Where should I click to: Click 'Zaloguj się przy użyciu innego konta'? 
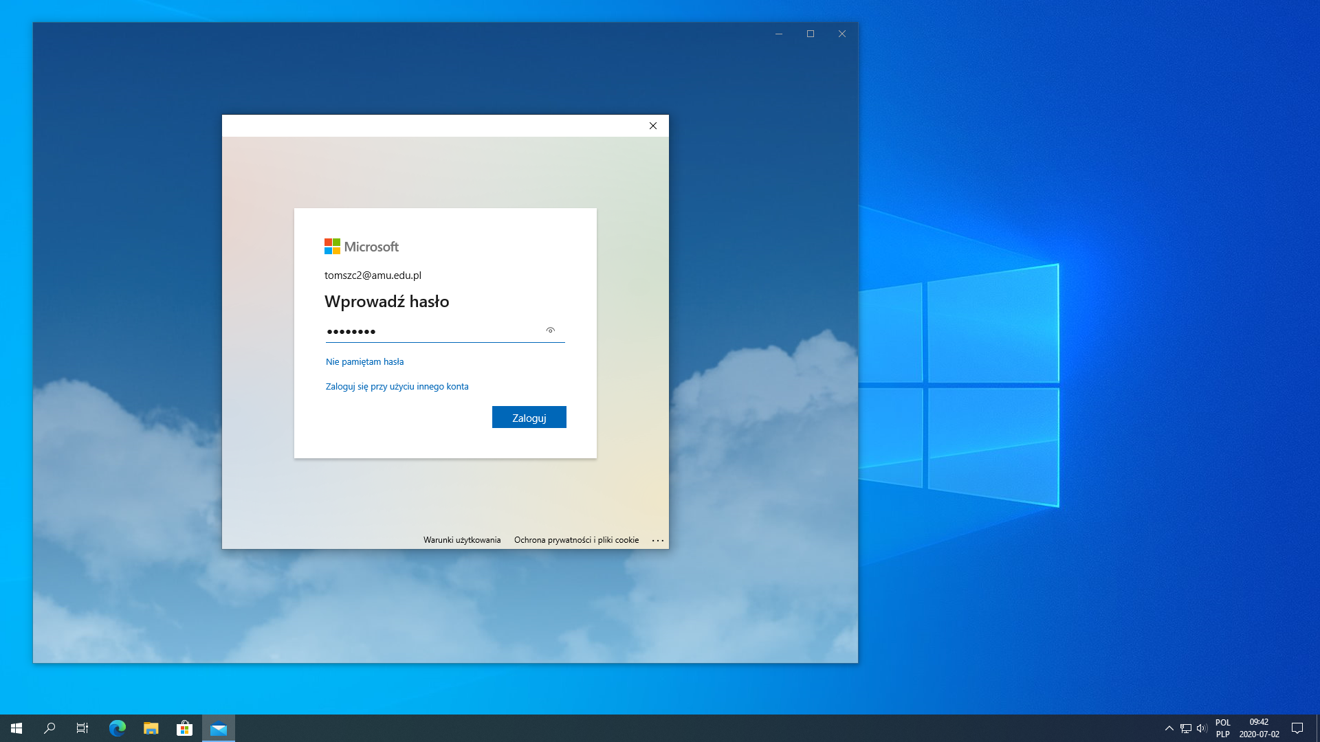click(x=397, y=386)
